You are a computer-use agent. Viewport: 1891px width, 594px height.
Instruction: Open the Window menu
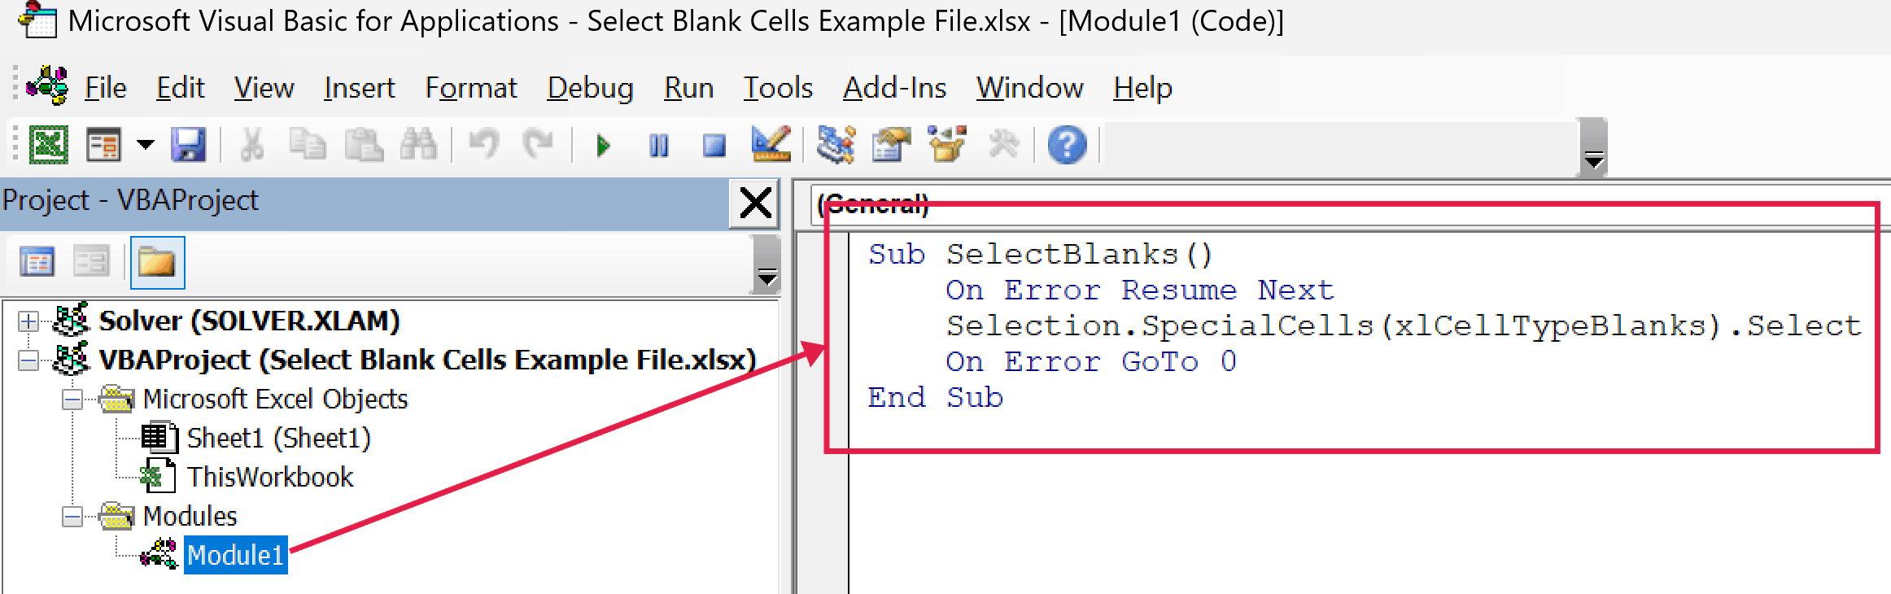(x=1029, y=88)
